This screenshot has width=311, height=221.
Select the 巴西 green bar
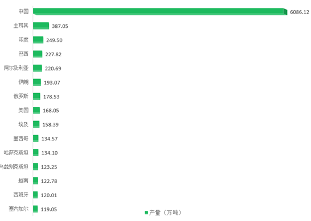pyautogui.click(x=38, y=54)
